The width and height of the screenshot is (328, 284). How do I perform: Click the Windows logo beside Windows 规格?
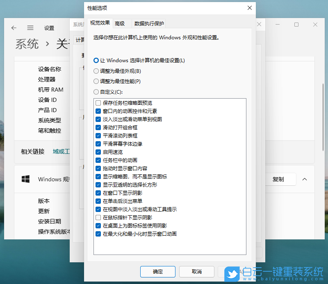(26, 179)
